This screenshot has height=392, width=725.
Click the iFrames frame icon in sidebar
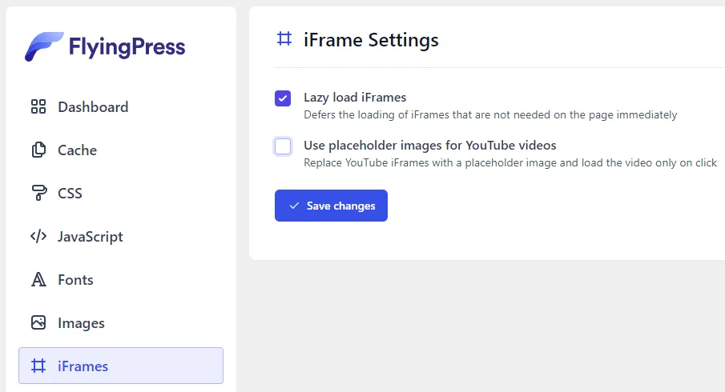point(38,366)
